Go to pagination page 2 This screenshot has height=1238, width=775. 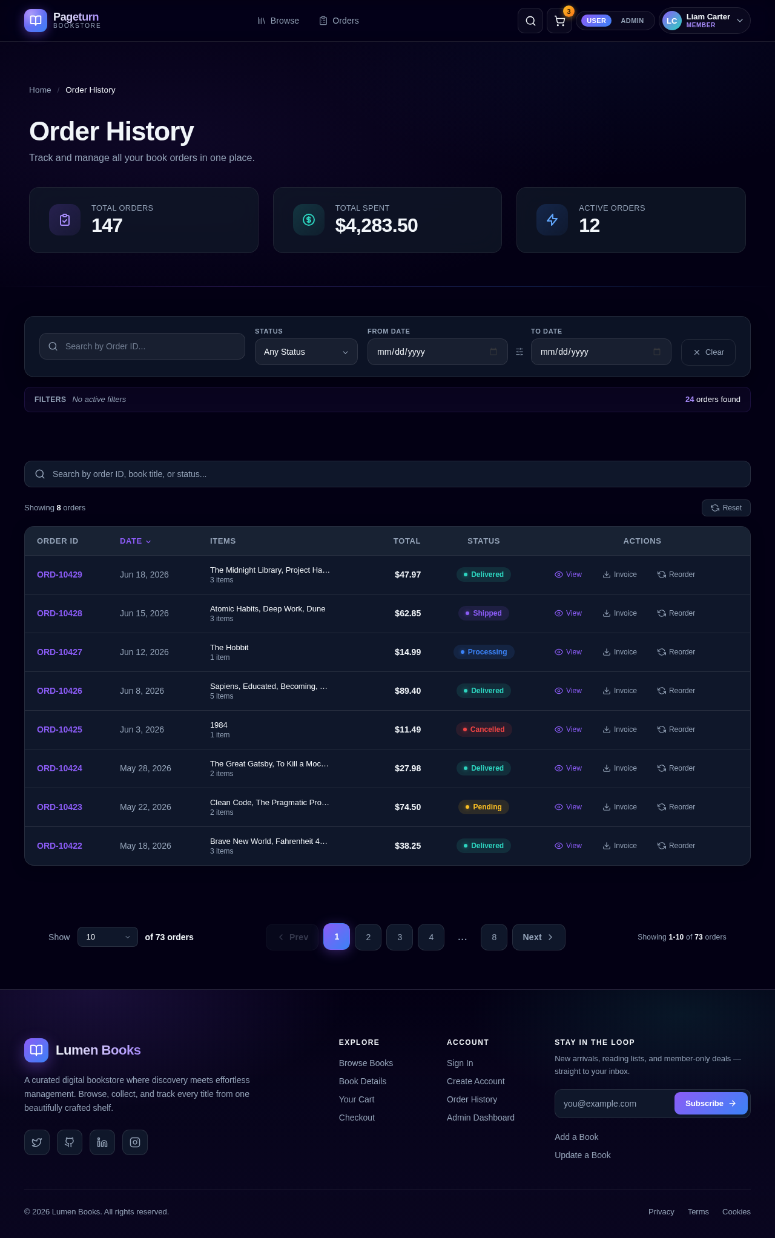tap(368, 937)
